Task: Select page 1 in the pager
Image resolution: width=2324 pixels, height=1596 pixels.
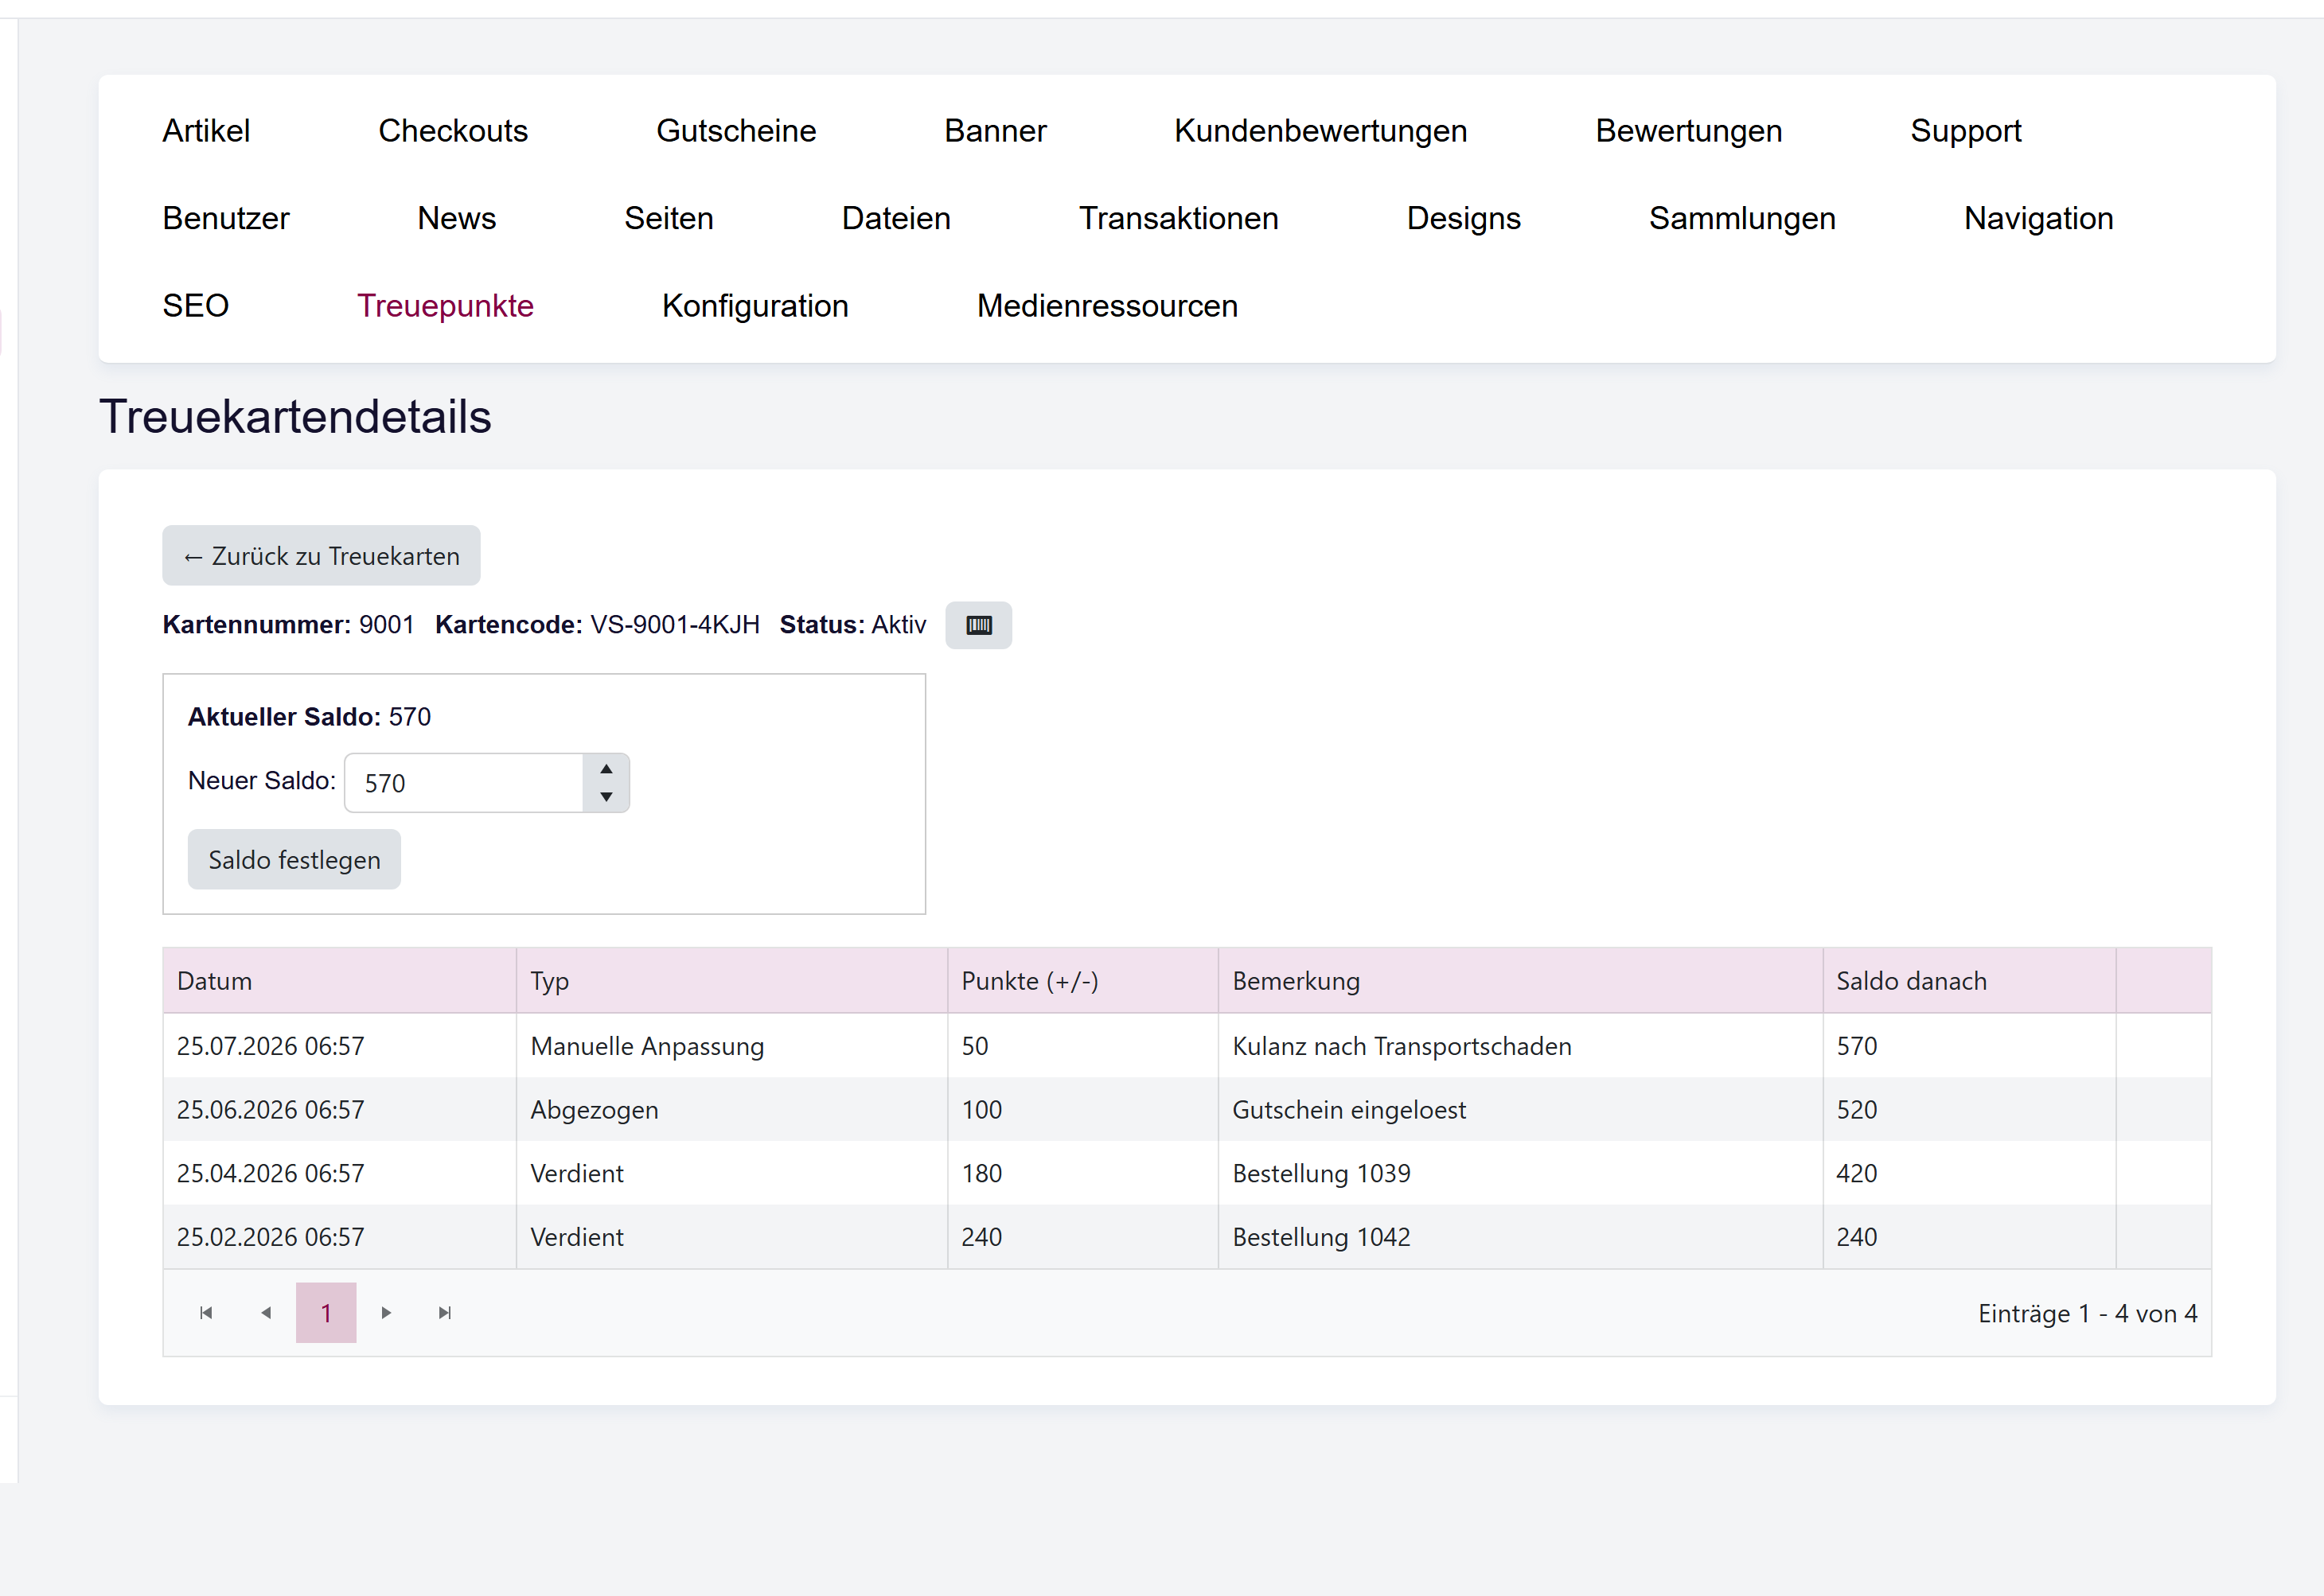Action: (x=326, y=1313)
